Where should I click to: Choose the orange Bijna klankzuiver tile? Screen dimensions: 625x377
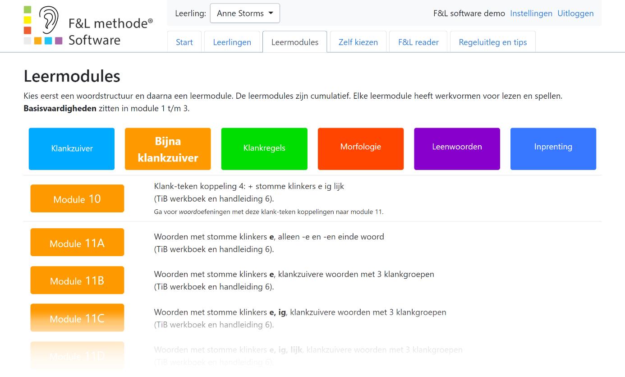pos(168,149)
